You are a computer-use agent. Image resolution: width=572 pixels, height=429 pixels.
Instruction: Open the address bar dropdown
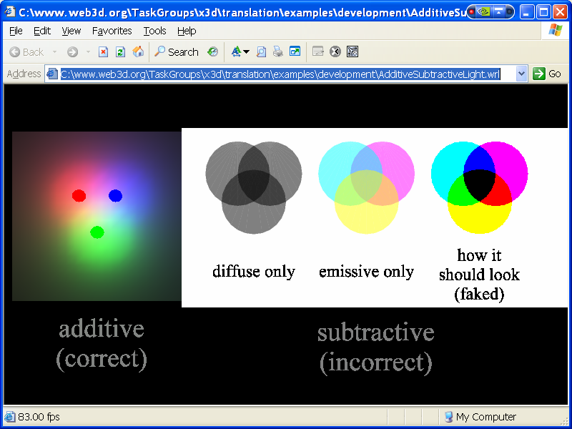(x=521, y=74)
